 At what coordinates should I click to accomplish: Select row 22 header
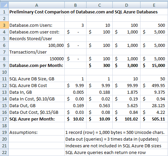4,152
